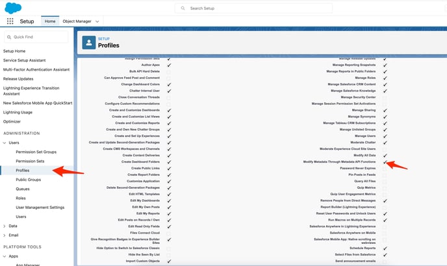
Task: Open Multi-Factor Authentication Assistant
Action: pos(36,69)
